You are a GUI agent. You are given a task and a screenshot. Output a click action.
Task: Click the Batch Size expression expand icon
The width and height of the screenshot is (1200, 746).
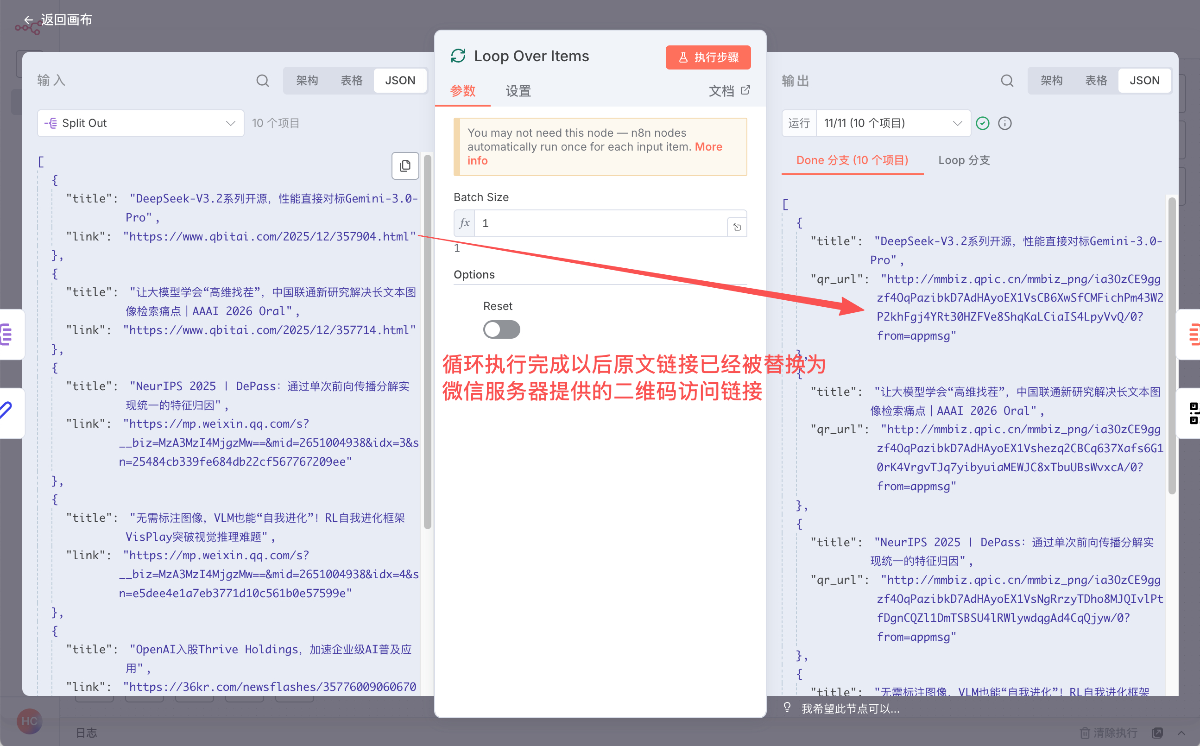pos(737,227)
